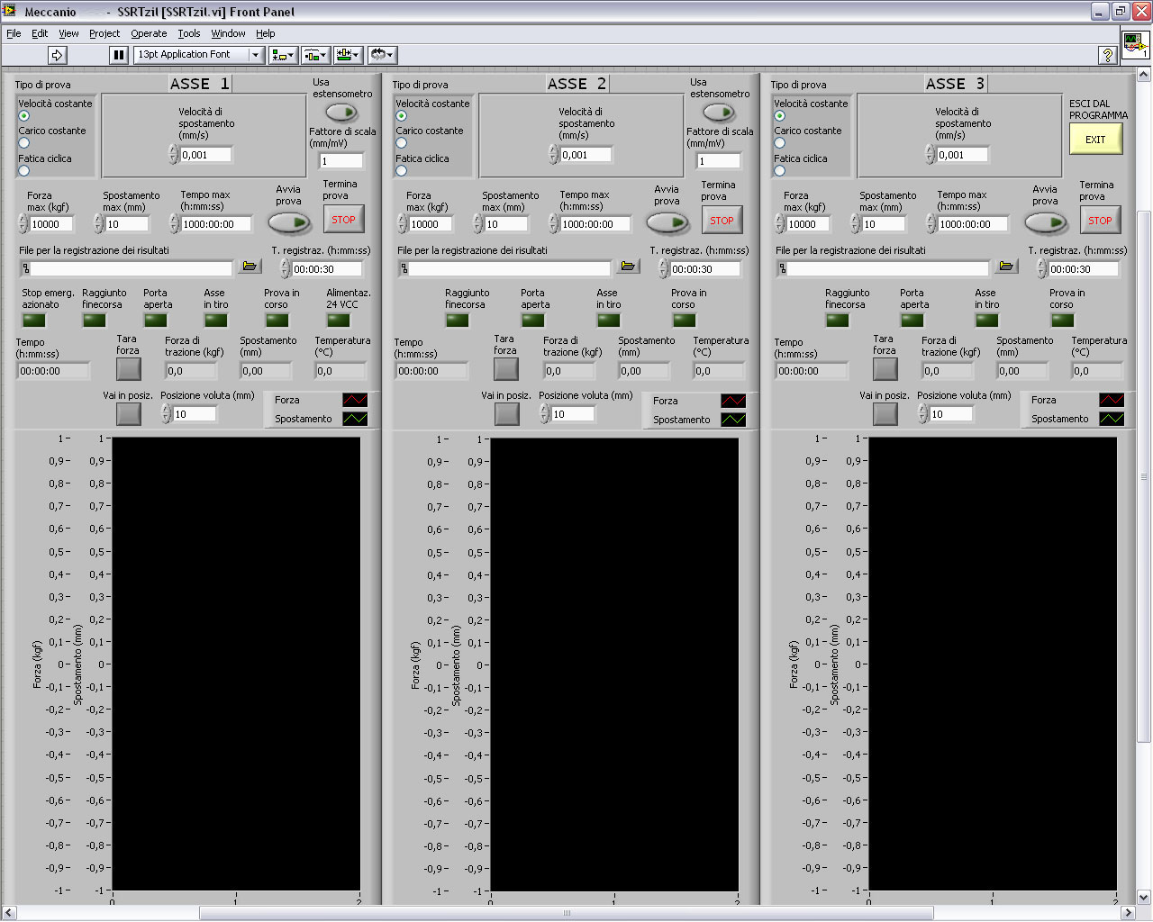Viewport: 1153px width, 922px height.
Task: Click the T. registraz. stepper in ASSE 1
Action: tap(286, 268)
